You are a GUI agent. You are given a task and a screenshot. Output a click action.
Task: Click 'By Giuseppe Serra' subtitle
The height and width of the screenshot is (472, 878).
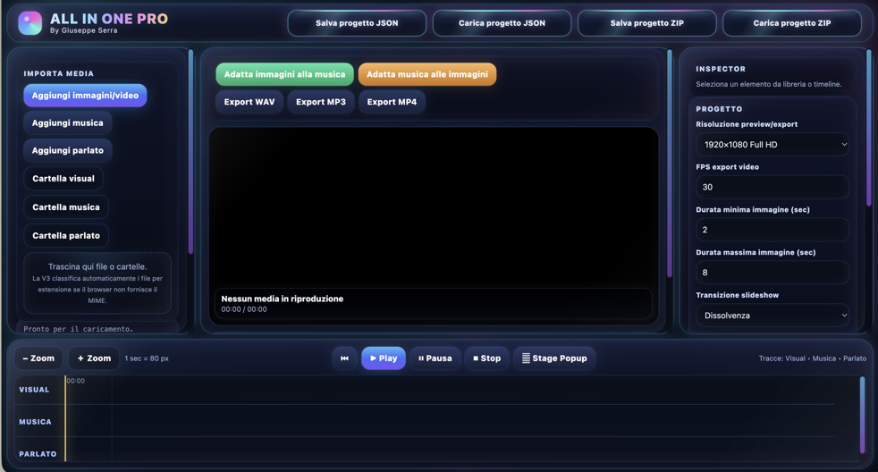click(84, 30)
